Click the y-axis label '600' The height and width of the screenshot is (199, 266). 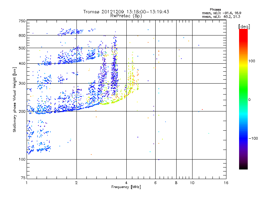[22, 35]
